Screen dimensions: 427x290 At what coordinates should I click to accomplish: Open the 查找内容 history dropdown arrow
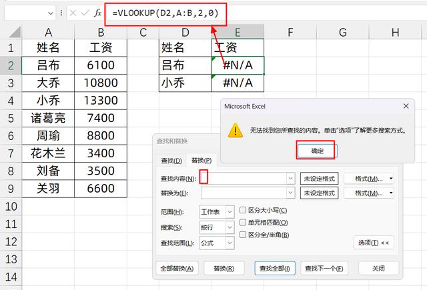[x=291, y=179]
